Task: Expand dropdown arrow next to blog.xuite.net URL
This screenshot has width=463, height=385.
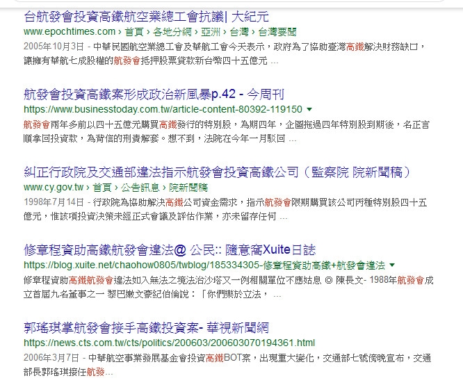Action: (392, 265)
